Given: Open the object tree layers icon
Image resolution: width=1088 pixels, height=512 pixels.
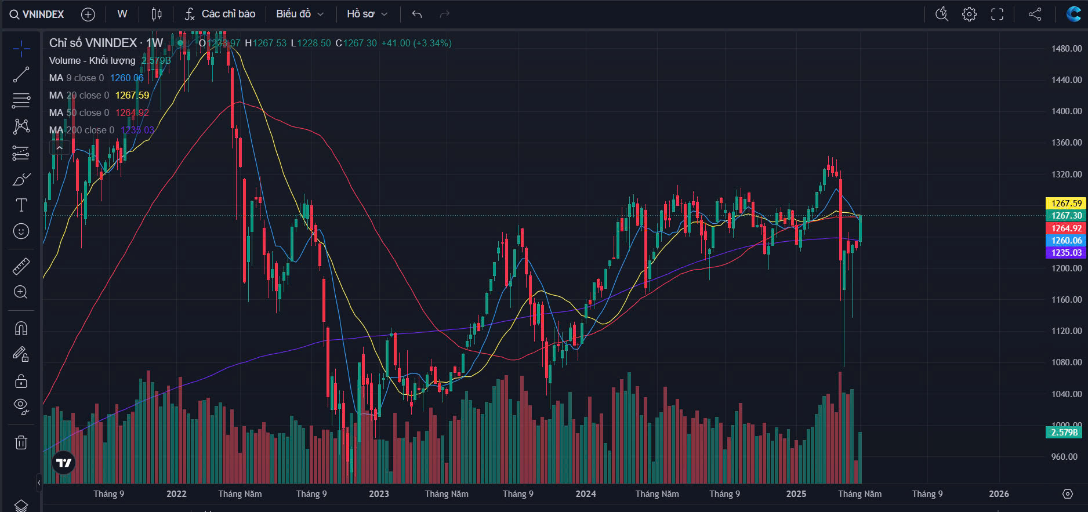Looking at the screenshot, I should click(21, 506).
